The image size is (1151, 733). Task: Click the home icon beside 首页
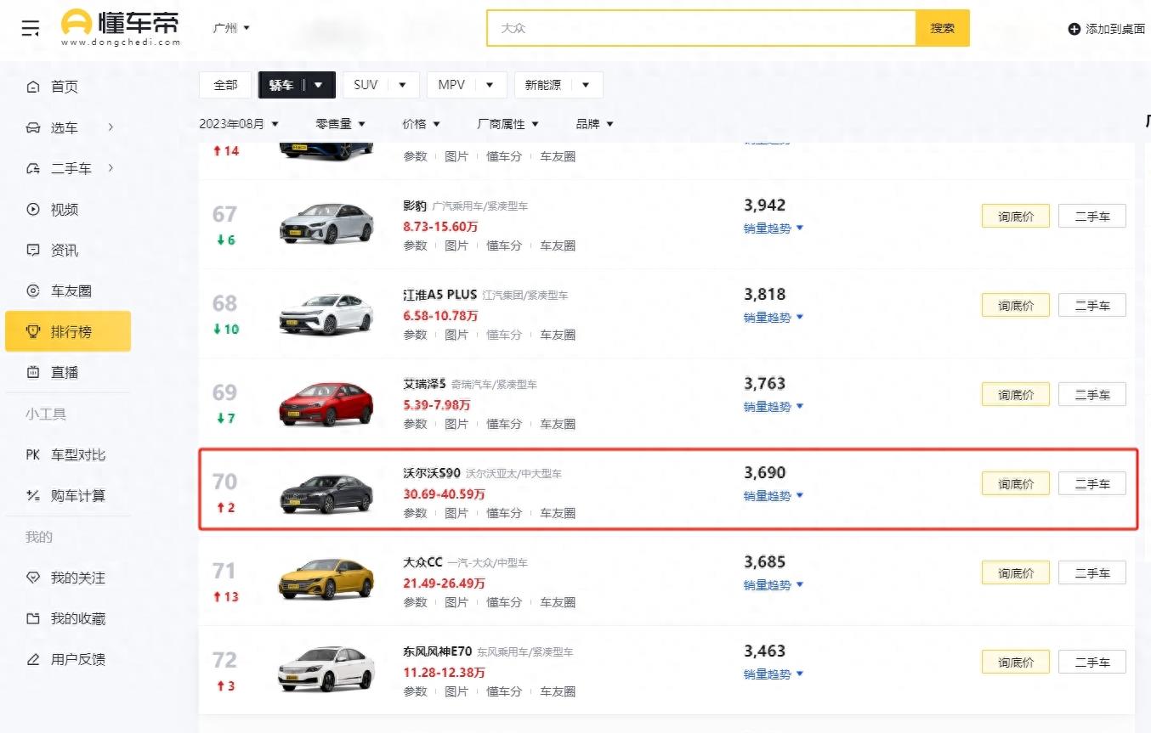(x=33, y=87)
